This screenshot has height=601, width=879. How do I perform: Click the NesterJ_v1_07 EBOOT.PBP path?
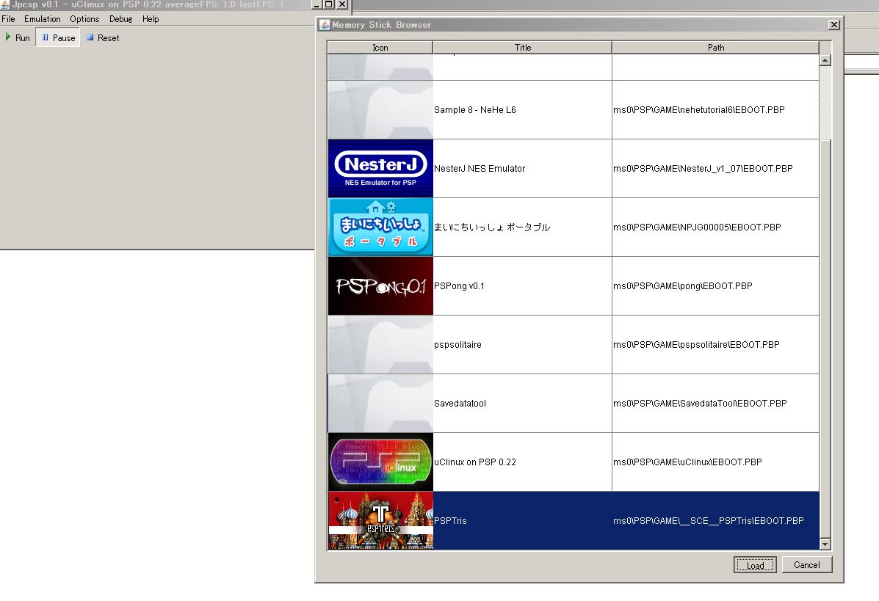(x=703, y=169)
